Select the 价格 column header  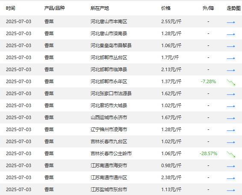166,8
